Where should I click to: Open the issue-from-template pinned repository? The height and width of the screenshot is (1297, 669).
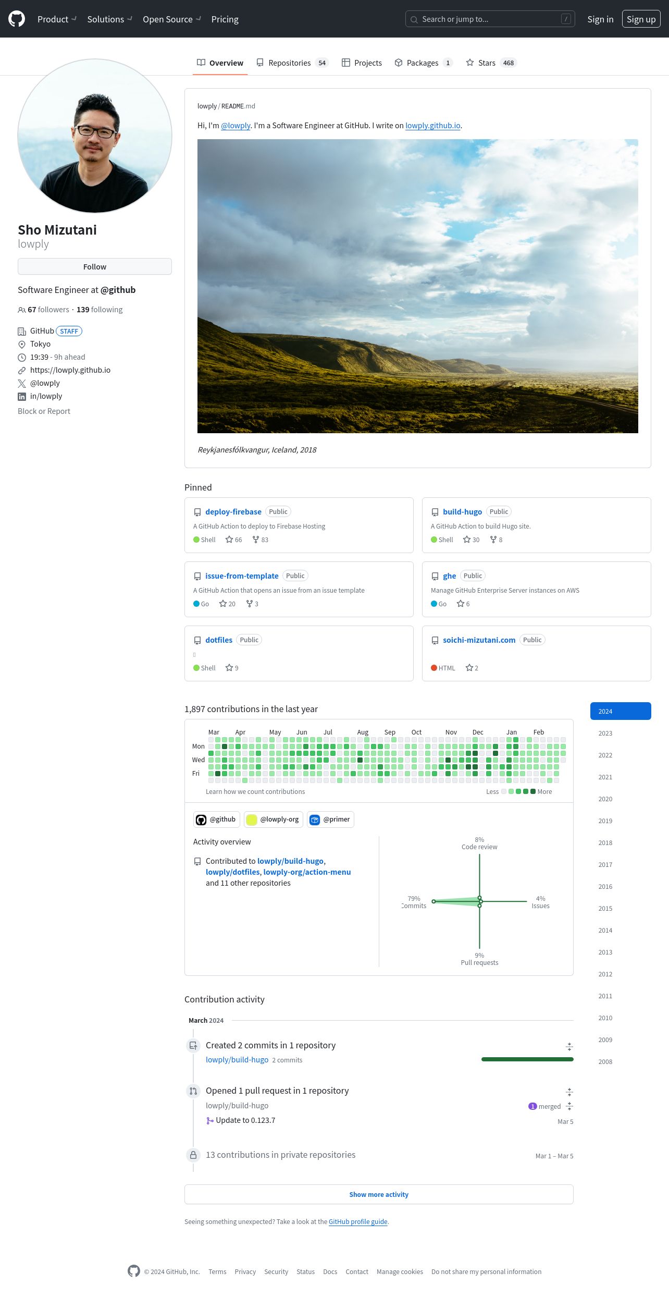pyautogui.click(x=242, y=576)
